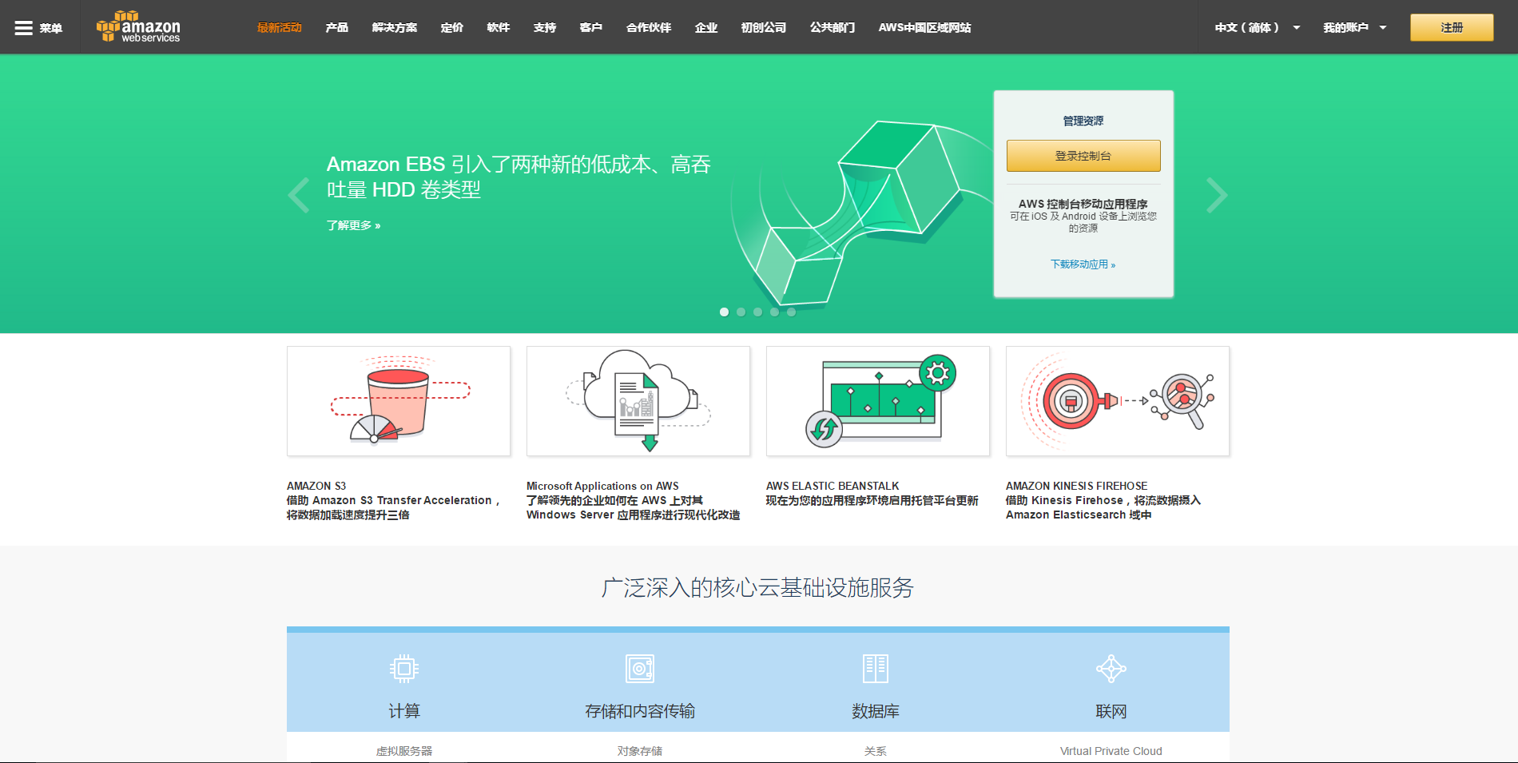
Task: Open the hamburger 菜单 icon
Action: pyautogui.click(x=24, y=28)
